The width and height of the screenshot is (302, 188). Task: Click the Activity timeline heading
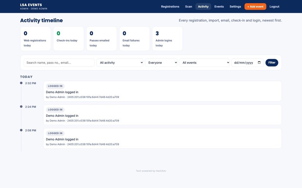tap(41, 20)
